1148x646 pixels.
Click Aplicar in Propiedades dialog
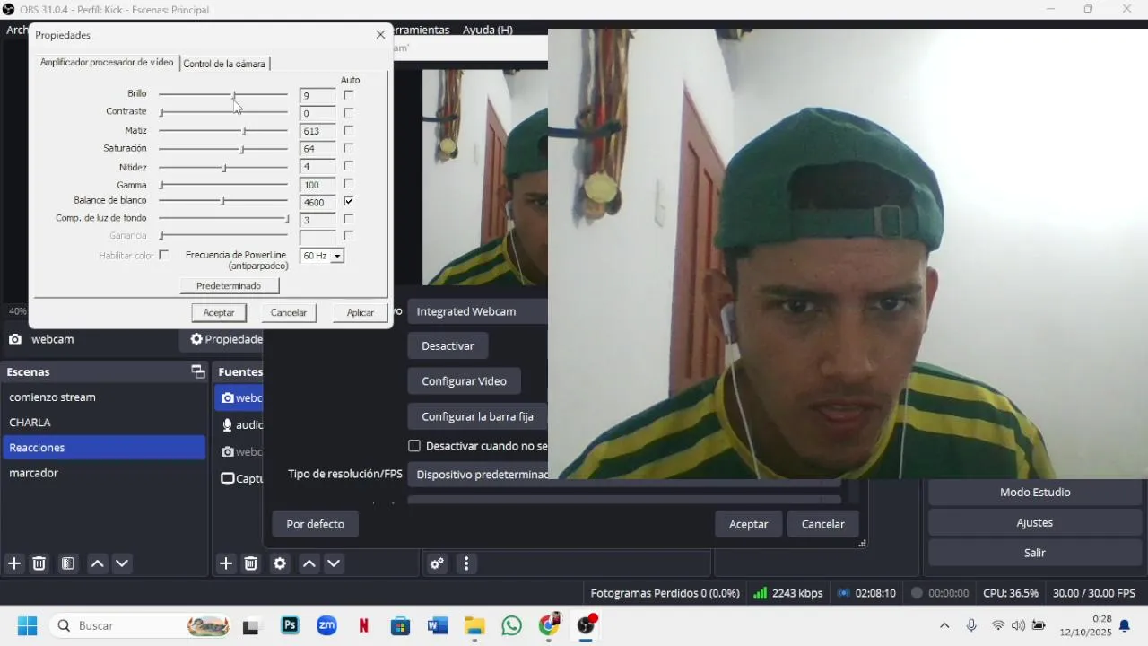tap(360, 312)
